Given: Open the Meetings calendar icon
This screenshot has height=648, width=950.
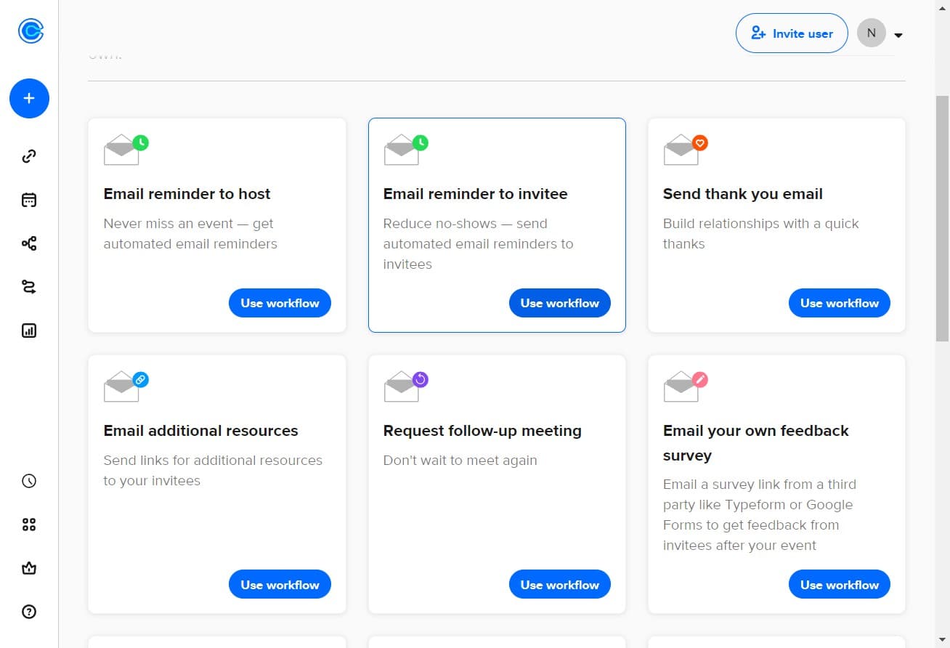Looking at the screenshot, I should pyautogui.click(x=29, y=200).
